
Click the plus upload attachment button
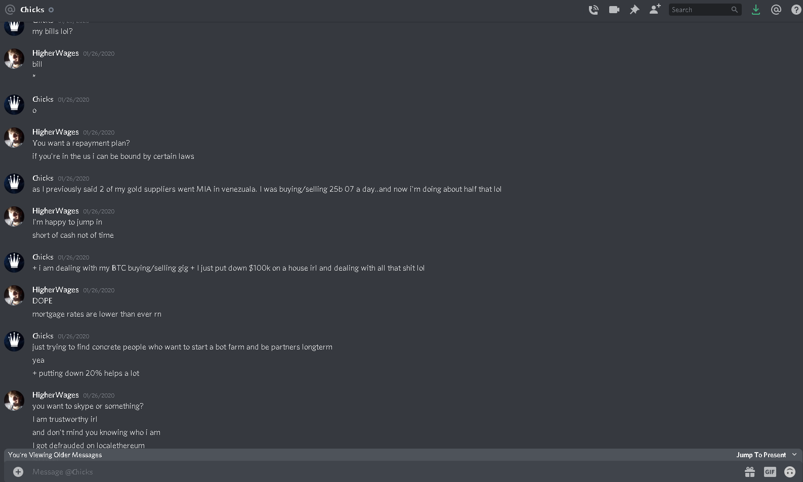18,472
